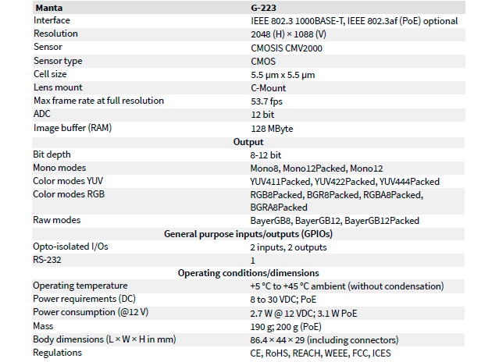Select the Mono modes row label
Viewport: 492px width, 362px height.
tap(59, 168)
